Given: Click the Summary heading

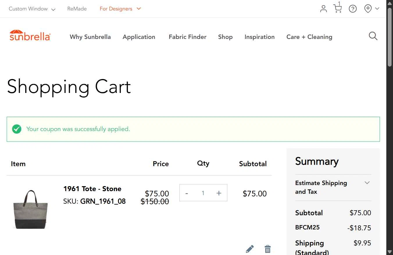Looking at the screenshot, I should point(317,161).
